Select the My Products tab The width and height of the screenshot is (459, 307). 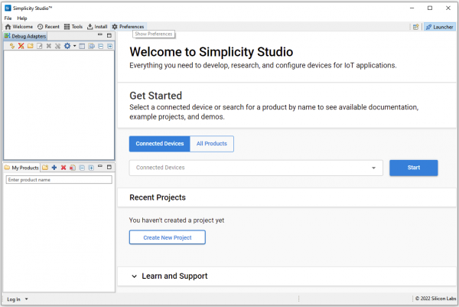pyautogui.click(x=21, y=168)
